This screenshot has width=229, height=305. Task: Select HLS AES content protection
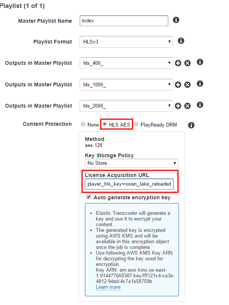coord(105,124)
